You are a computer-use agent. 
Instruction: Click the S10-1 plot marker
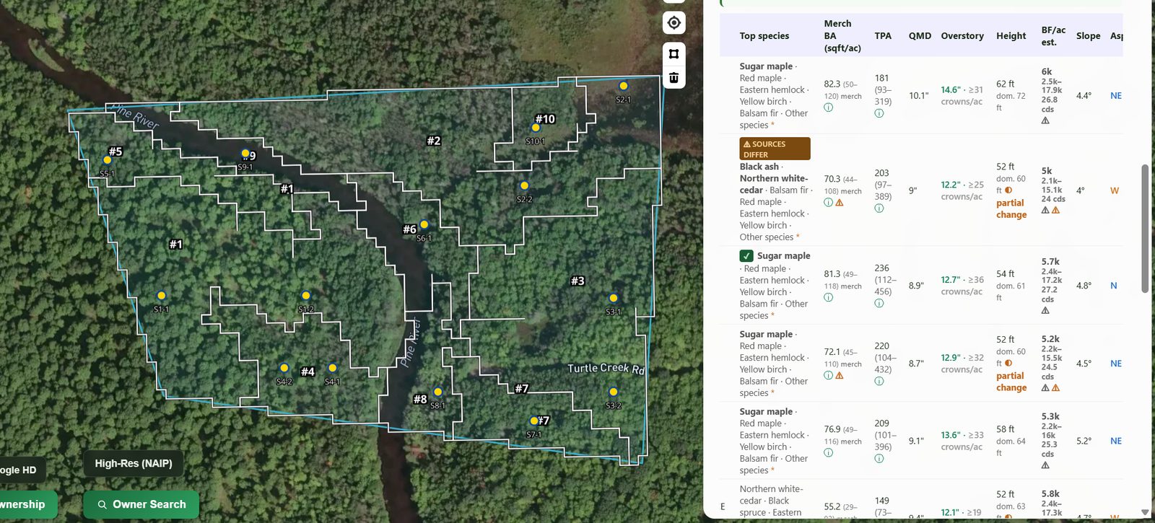click(536, 128)
